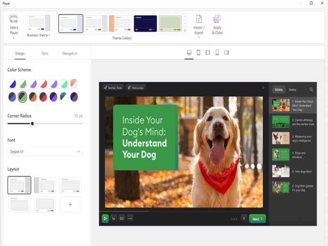Screen dimensions: 328x246
Task: Switch preview to tablet view
Action: point(199,52)
